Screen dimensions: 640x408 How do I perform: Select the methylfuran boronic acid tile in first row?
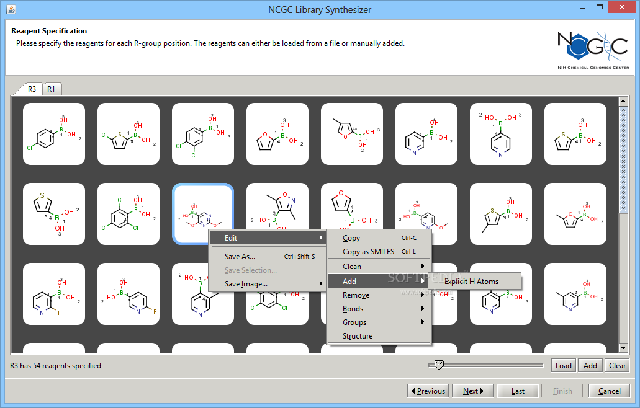coord(352,134)
